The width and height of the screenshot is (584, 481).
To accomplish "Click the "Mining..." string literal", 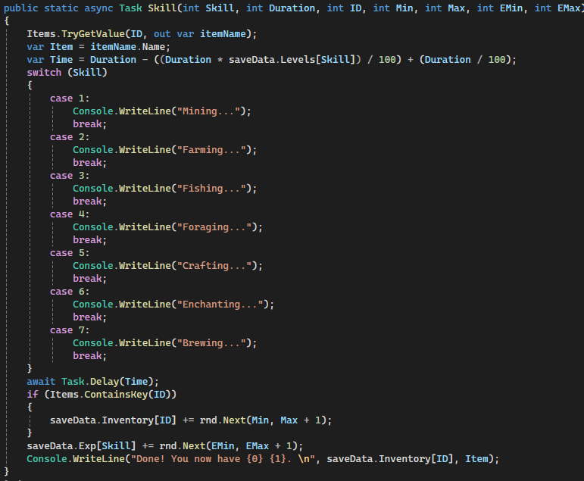I will (208, 111).
